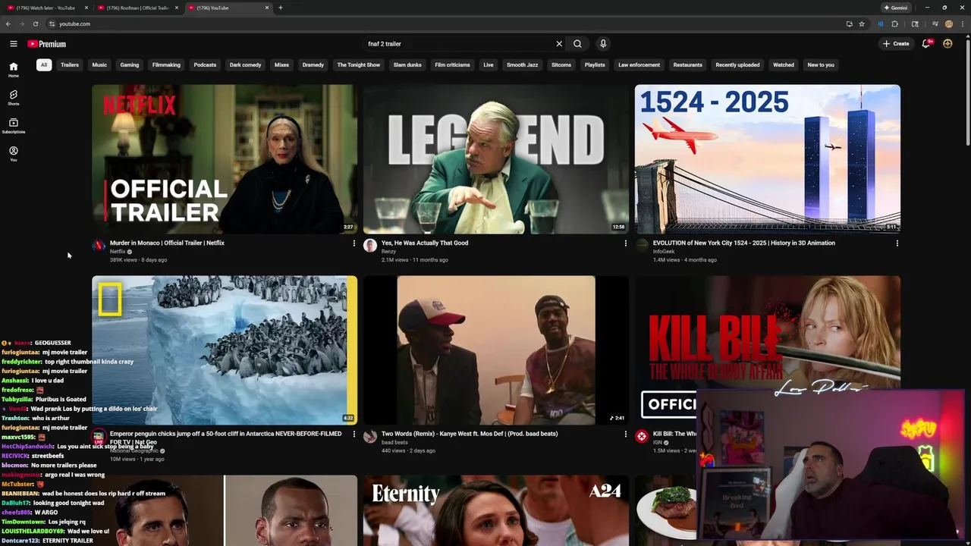Open 'Yes, He Was Actually That Good' title link
Image resolution: width=971 pixels, height=546 pixels.
point(425,243)
